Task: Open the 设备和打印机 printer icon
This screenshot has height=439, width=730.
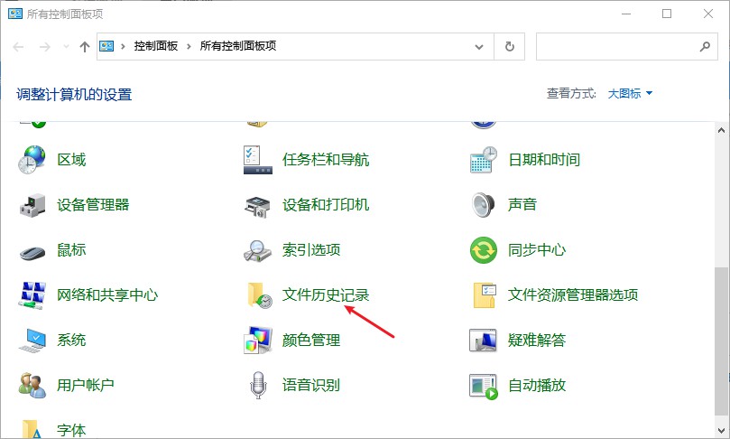Action: pos(257,206)
